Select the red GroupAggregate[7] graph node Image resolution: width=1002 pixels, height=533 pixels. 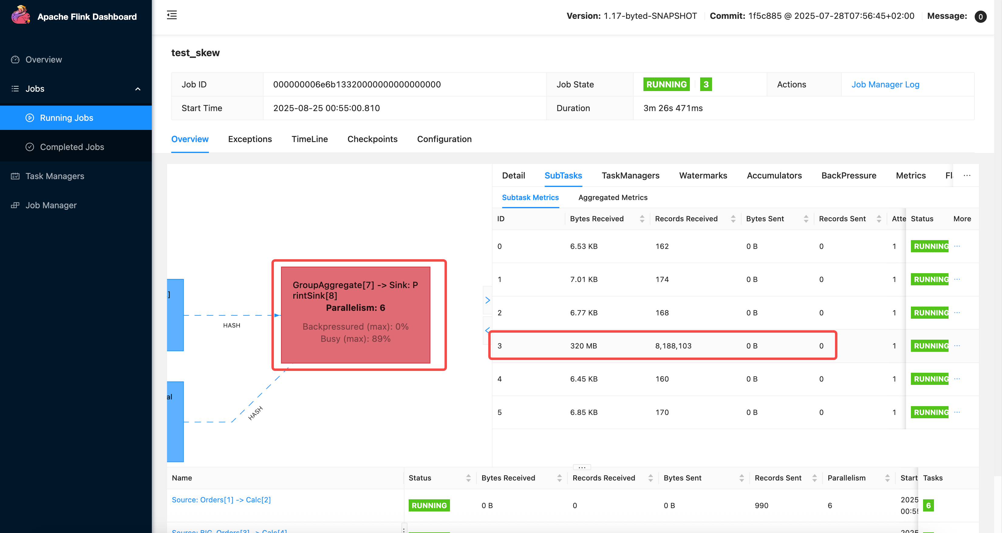355,315
